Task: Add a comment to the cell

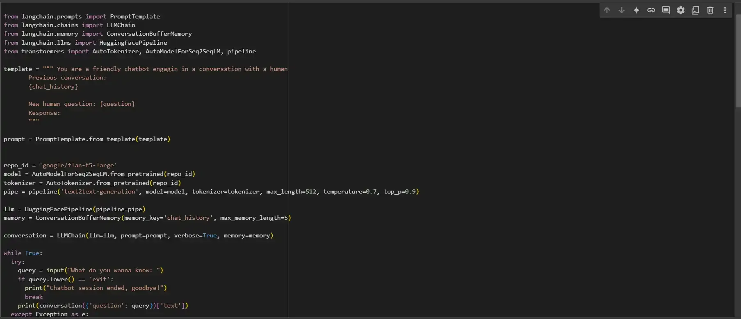Action: [666, 10]
